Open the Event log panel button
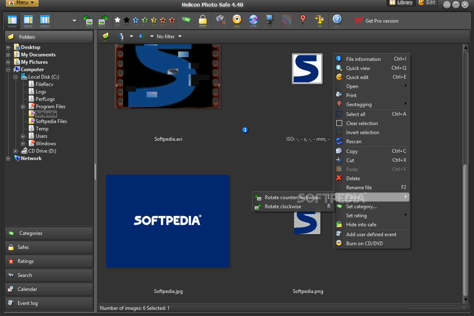Image resolution: width=474 pixels, height=316 pixels. tap(48, 303)
